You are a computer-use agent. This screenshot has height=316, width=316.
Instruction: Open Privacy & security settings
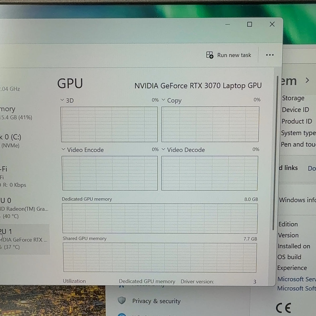(x=156, y=301)
